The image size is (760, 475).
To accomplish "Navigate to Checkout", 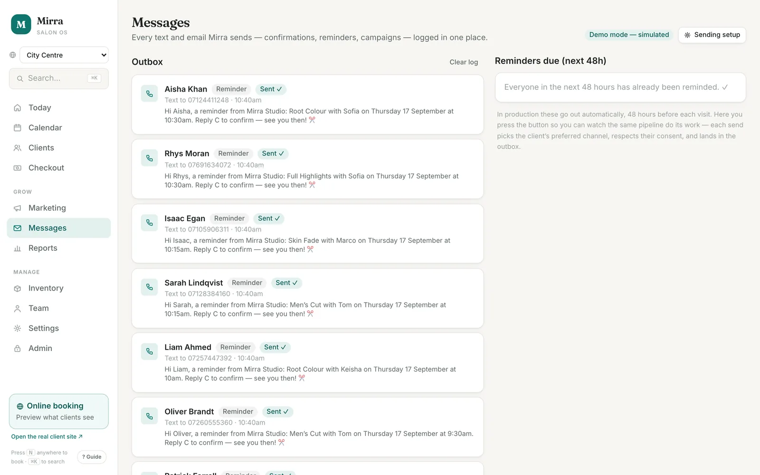I will click(59, 168).
